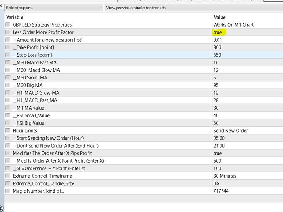Click the SL=OrderPrice value 100
Viewport: 283px width, 212px height.
[x=217, y=168]
